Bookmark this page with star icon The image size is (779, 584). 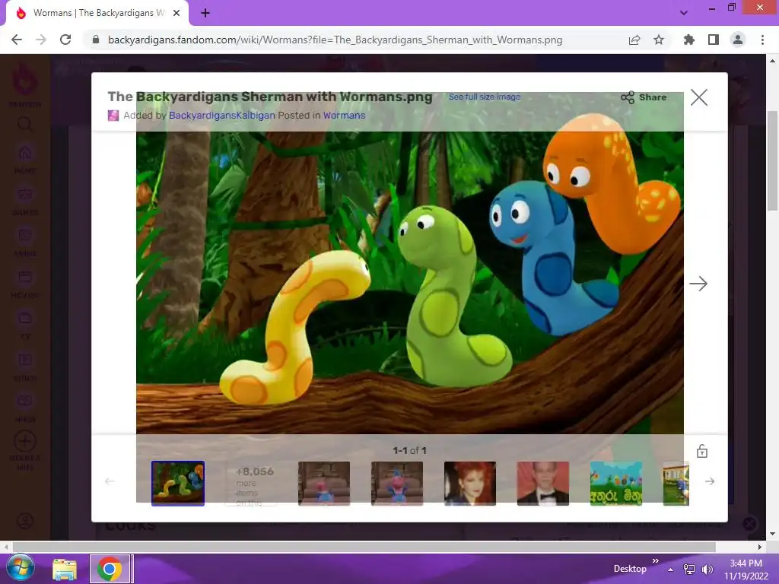pyautogui.click(x=658, y=40)
